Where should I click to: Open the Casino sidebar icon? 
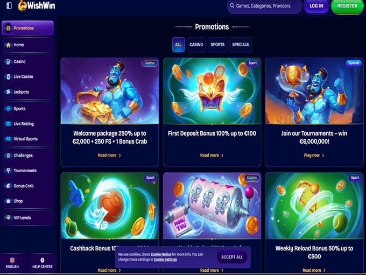click(x=8, y=62)
